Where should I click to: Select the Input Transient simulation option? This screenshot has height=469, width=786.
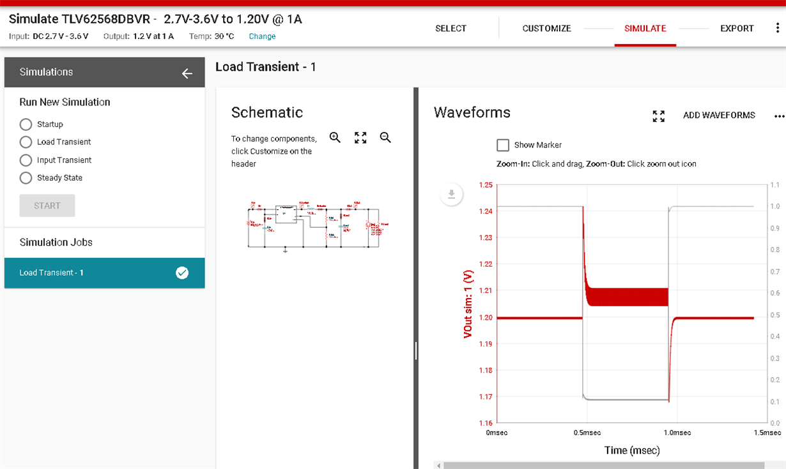click(x=26, y=160)
